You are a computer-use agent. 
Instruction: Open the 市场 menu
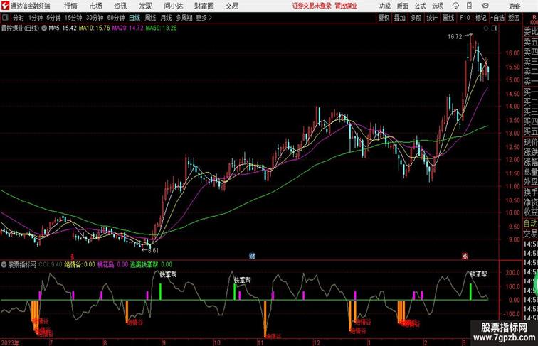tap(96, 6)
